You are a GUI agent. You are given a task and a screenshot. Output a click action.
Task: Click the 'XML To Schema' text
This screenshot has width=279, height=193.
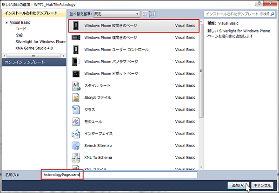[x=98, y=157]
